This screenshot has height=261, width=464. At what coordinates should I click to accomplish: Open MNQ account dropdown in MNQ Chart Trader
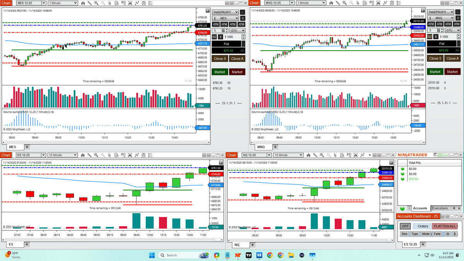441,18
